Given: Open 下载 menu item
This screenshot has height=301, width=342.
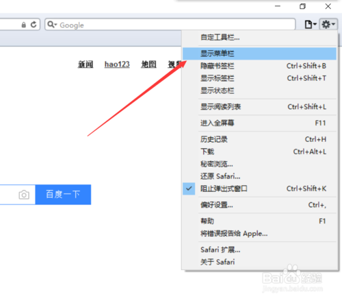Looking at the screenshot, I should pyautogui.click(x=259, y=152).
